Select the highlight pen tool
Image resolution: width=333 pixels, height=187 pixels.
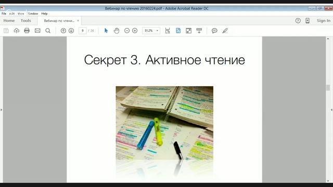tap(225, 31)
